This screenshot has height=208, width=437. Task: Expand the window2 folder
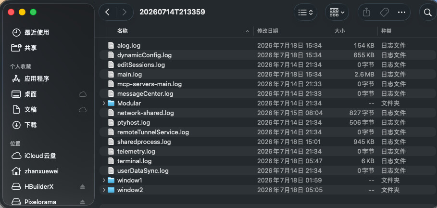[x=104, y=190]
